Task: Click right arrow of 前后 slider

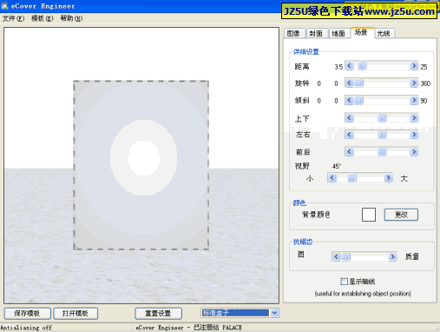Action: [x=414, y=152]
